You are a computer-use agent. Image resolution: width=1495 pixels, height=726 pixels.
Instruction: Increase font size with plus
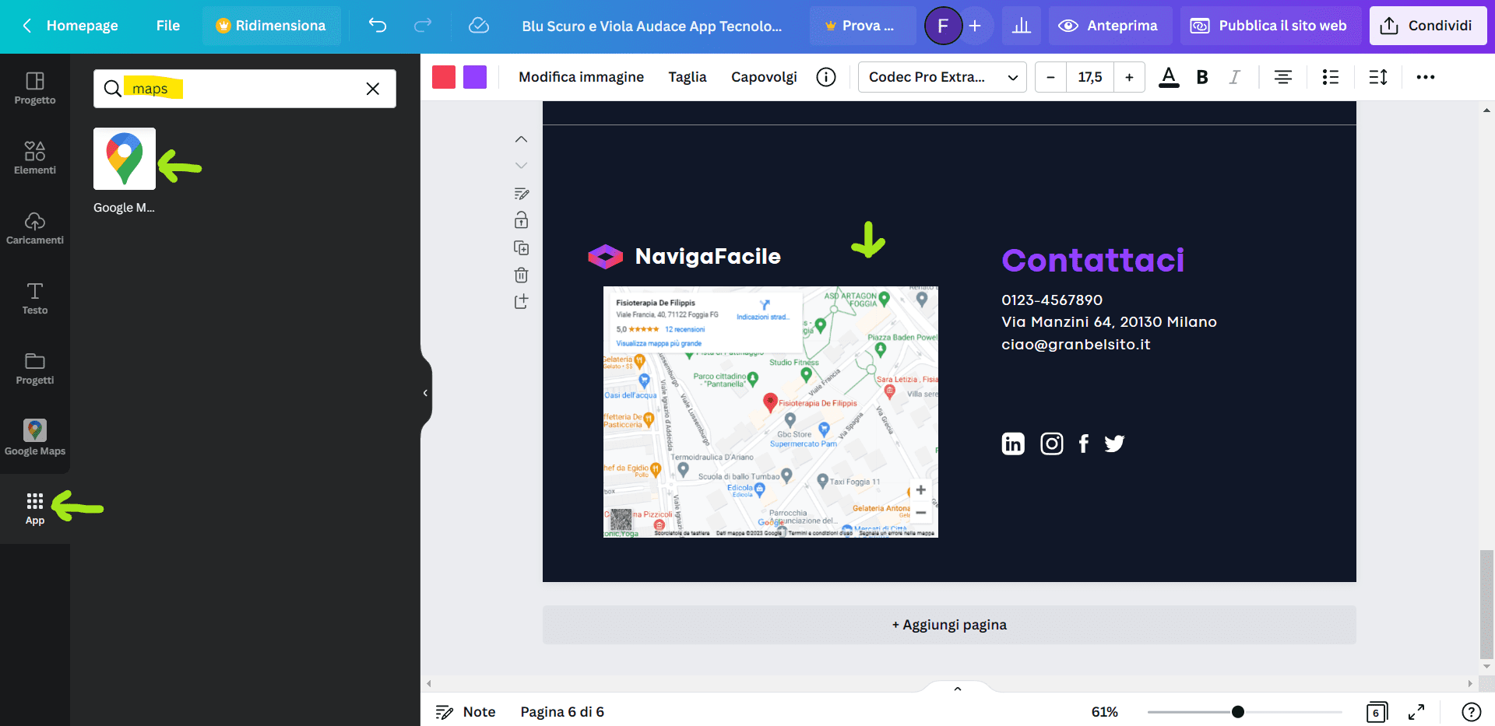(1129, 77)
